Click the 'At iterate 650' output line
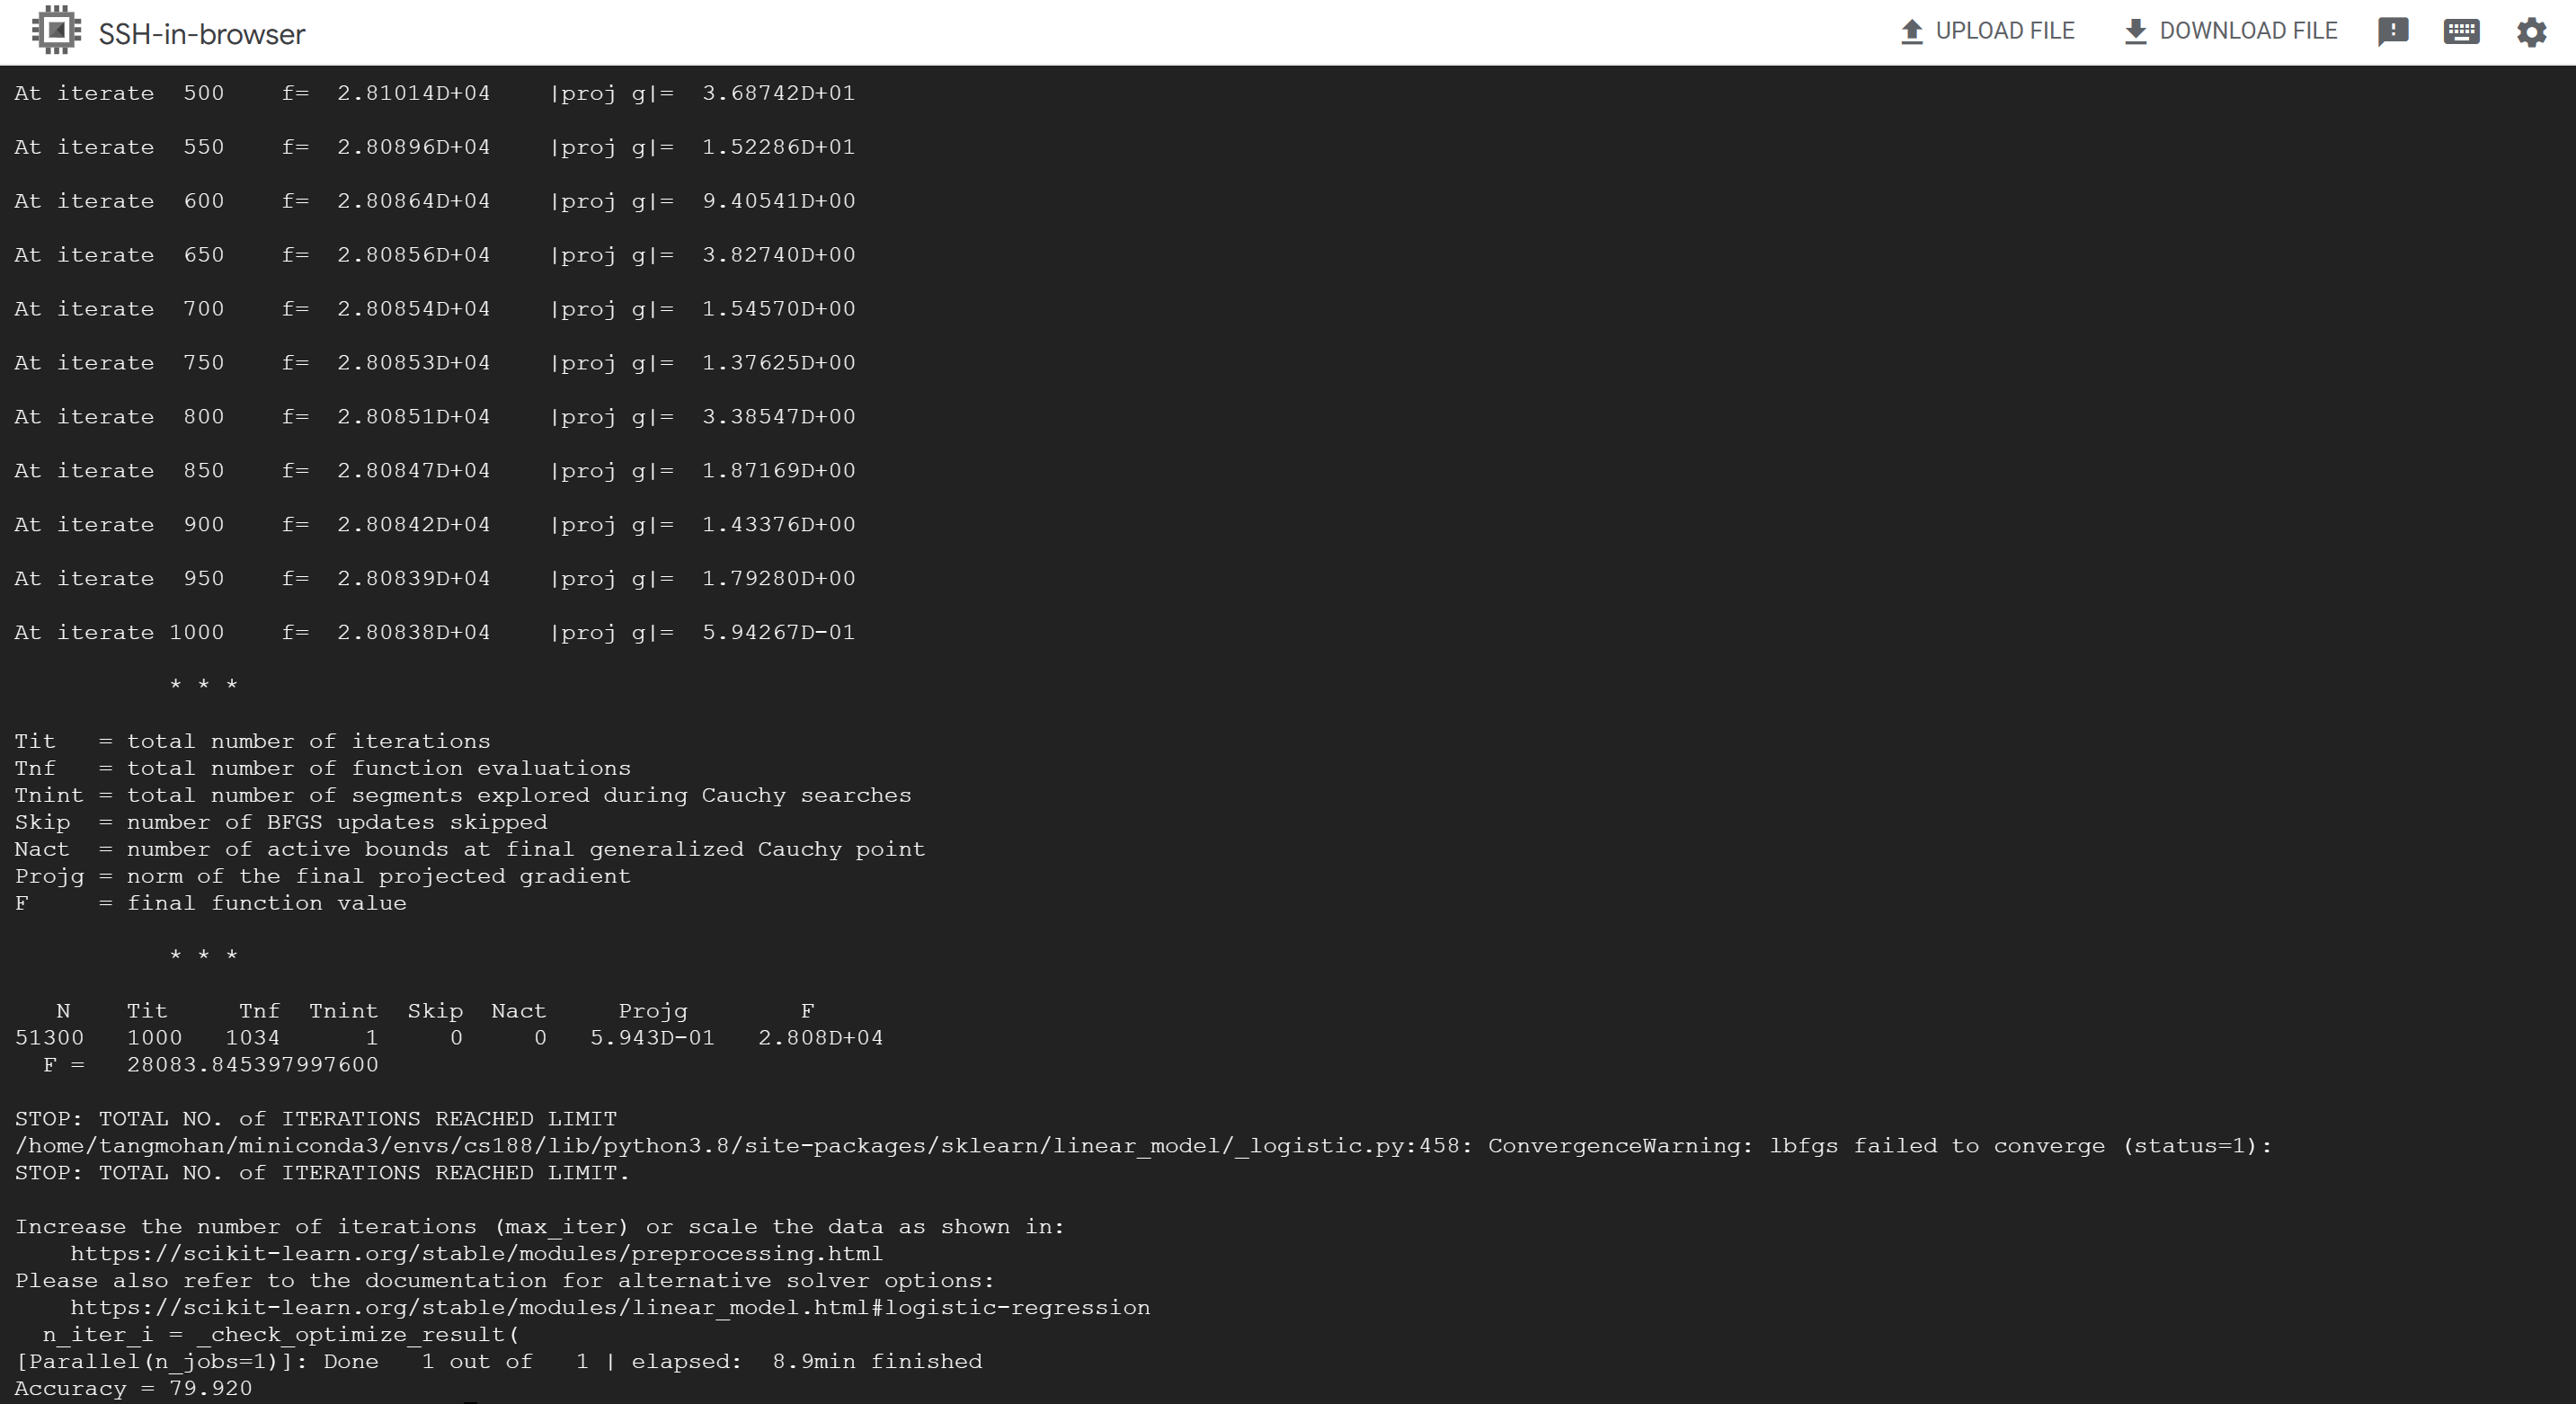The height and width of the screenshot is (1404, 2576). coord(435,255)
